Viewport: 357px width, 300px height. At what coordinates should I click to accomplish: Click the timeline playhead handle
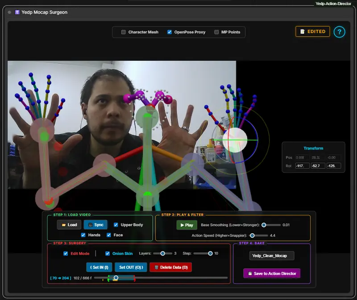[116, 278]
